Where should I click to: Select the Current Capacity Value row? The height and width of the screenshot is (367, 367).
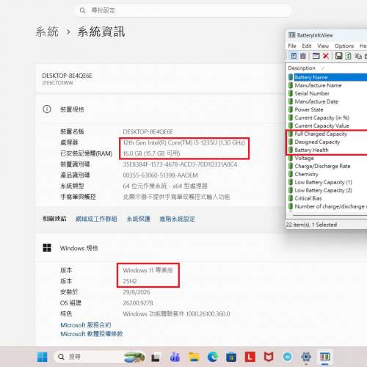coord(327,126)
